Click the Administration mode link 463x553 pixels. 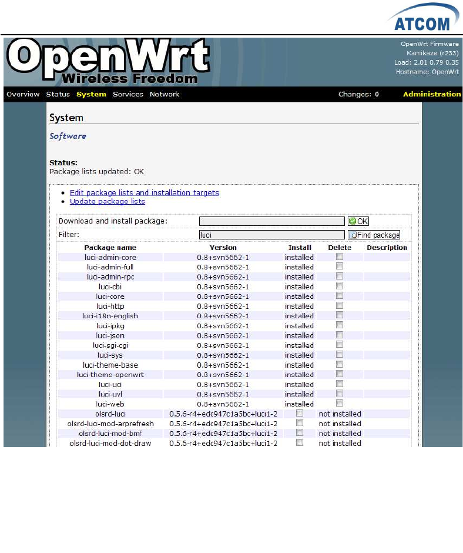432,94
